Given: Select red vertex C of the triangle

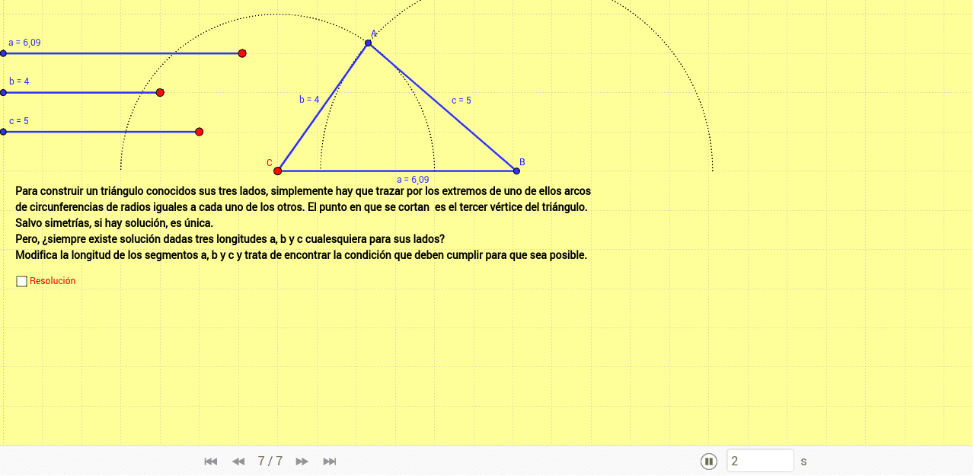Looking at the screenshot, I should (278, 171).
